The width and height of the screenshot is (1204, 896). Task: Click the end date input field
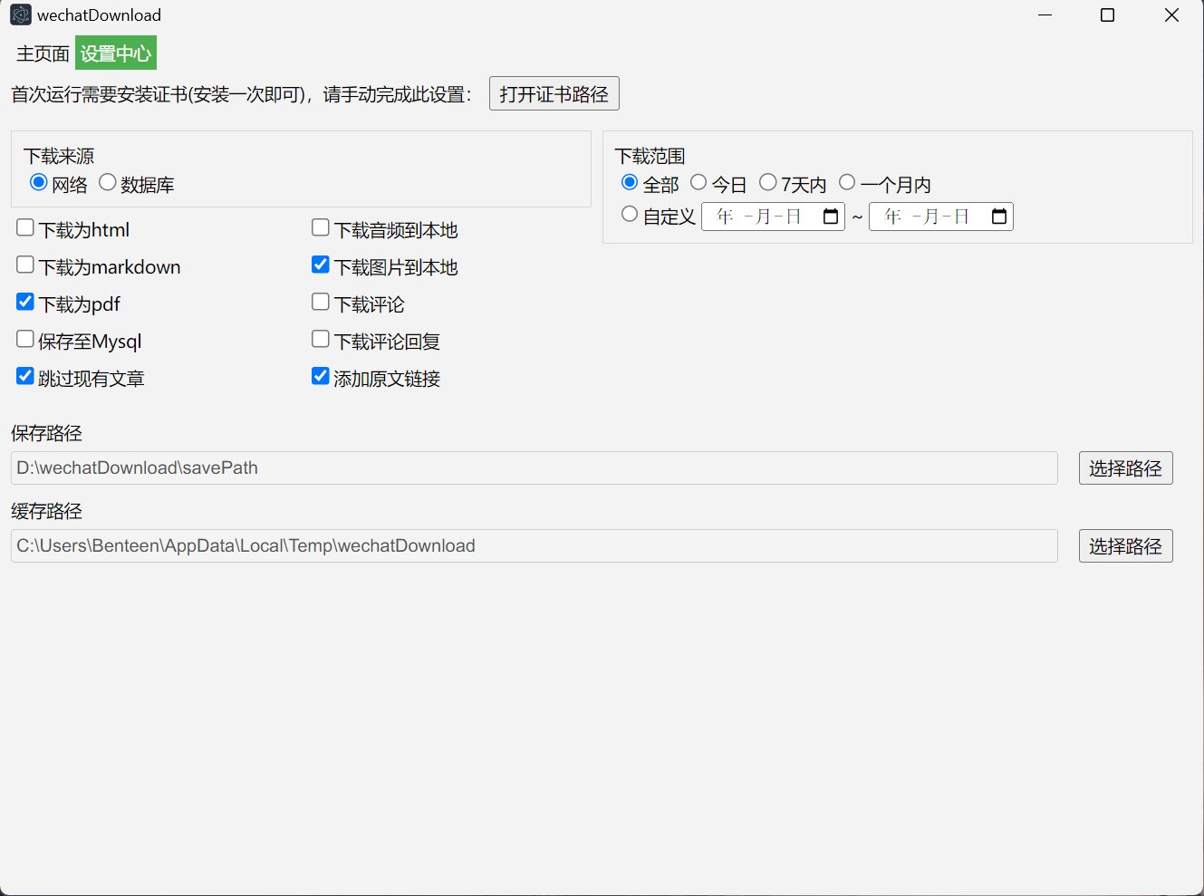[x=941, y=217]
